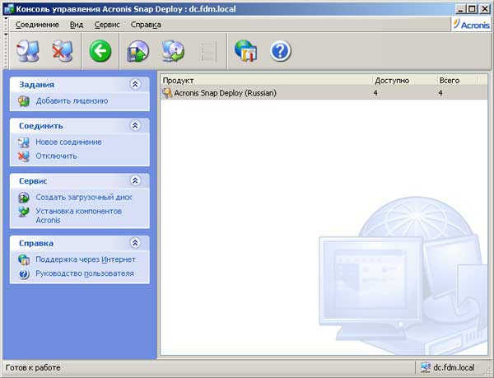Collapse the Справка sidebar panel
The width and height of the screenshot is (494, 378).
pos(135,243)
